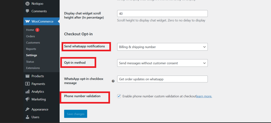Click the Products archive icon
Image resolution: width=271 pixels, height=123 pixels.
(27, 76)
